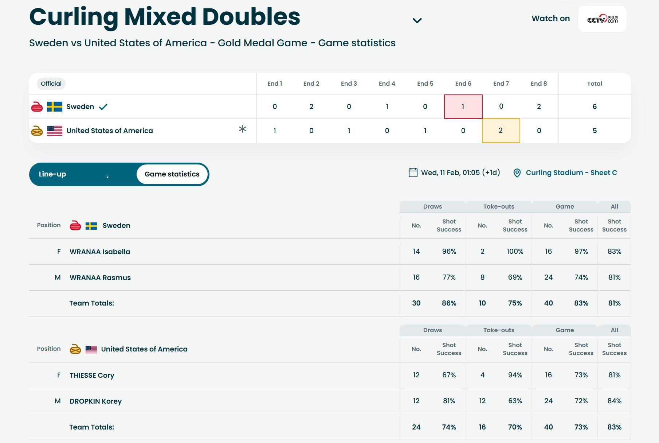The image size is (659, 443).
Task: Click the yellow stone icon in USA stats header
Action: coord(75,349)
